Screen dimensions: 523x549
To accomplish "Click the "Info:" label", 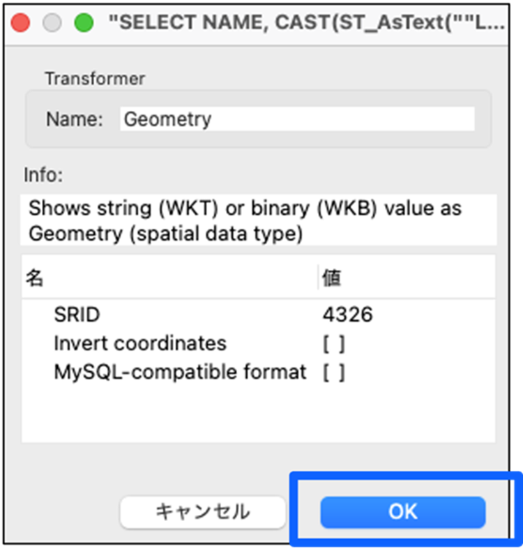I will (43, 174).
